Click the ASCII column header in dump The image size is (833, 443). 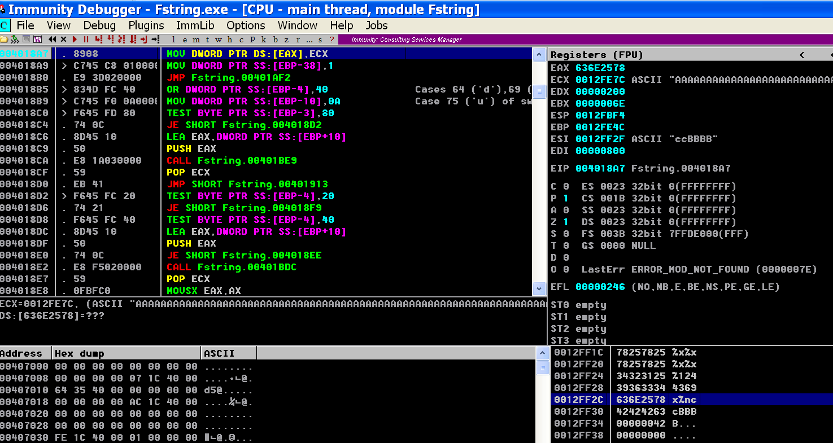coord(229,353)
